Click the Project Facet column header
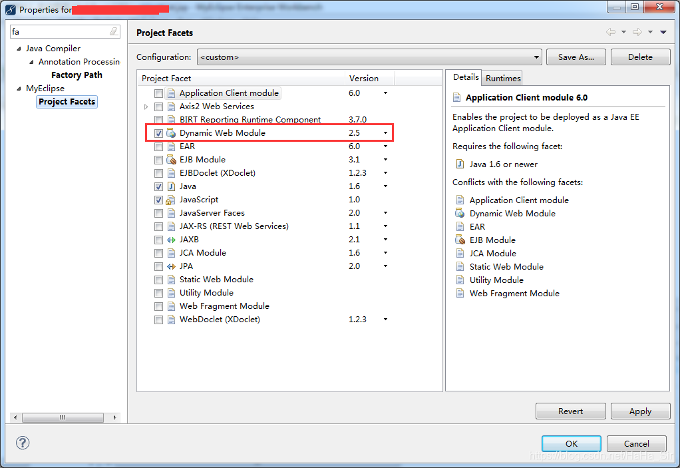The height and width of the screenshot is (468, 680). (x=241, y=78)
